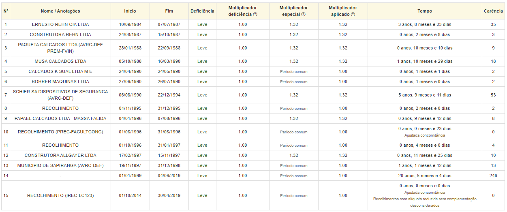Select RECOLHIMENTO (PREC-FACULTCONC) entry
This screenshot has width=507, height=212.
pyautogui.click(x=60, y=132)
